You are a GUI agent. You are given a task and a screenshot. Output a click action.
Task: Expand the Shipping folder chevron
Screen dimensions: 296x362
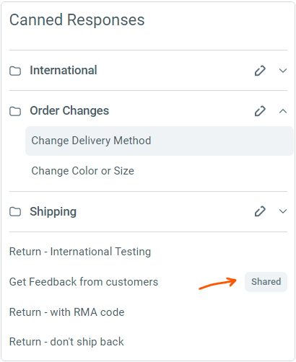[283, 211]
